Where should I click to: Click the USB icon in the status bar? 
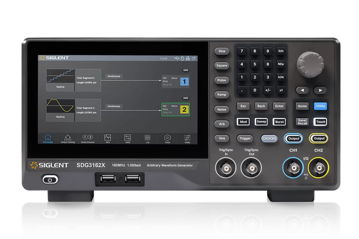click(x=177, y=58)
